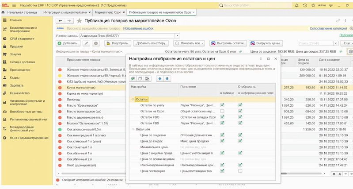Click Добавить по отбору button
Image resolution: width=353 pixels, height=189 pixels.
coord(151,43)
